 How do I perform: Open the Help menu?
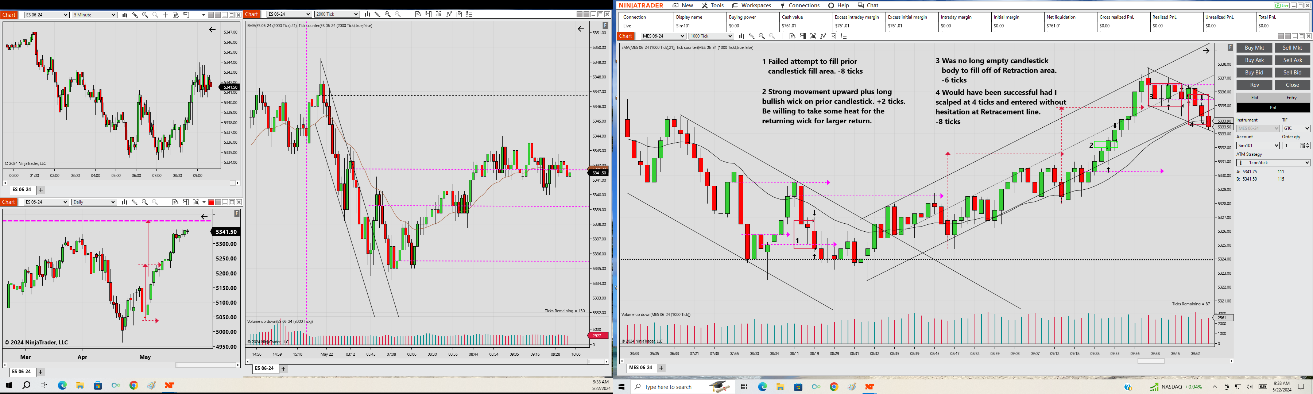(x=838, y=5)
